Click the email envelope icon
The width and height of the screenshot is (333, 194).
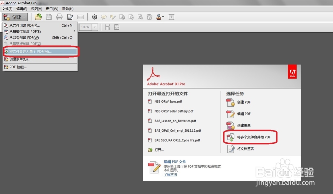point(80,17)
